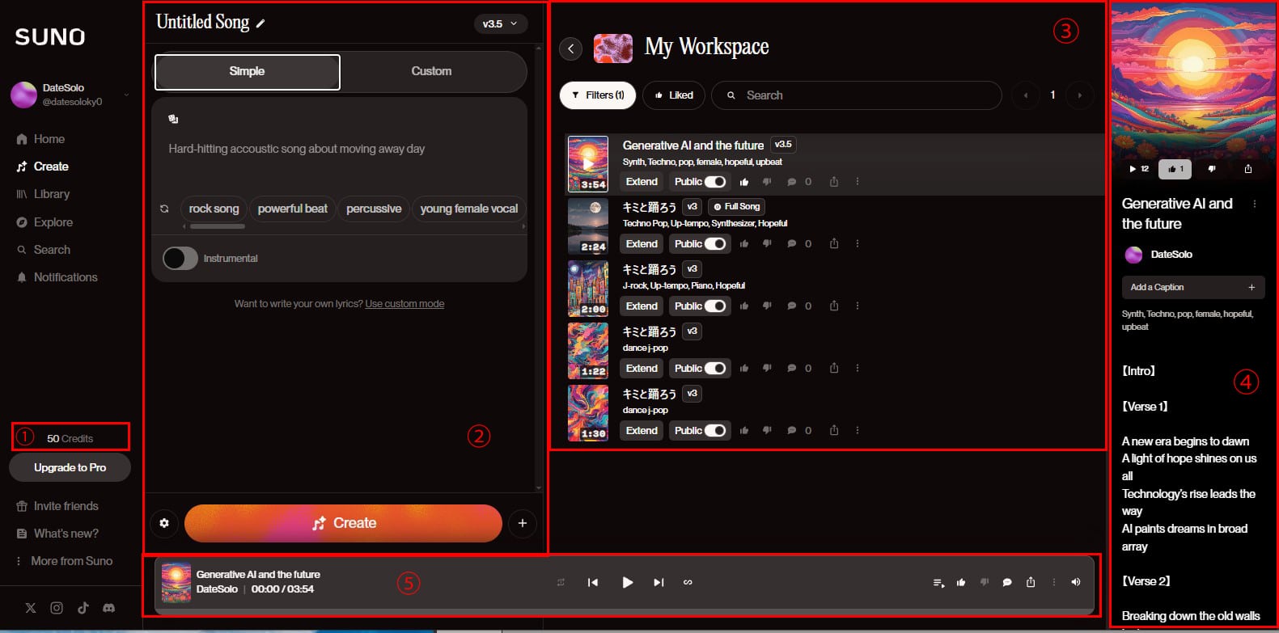Open more options for 1:30 song row
Image resolution: width=1279 pixels, height=633 pixels.
pos(858,431)
